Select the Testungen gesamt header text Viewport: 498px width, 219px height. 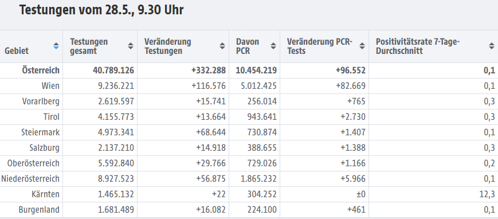click(x=89, y=46)
